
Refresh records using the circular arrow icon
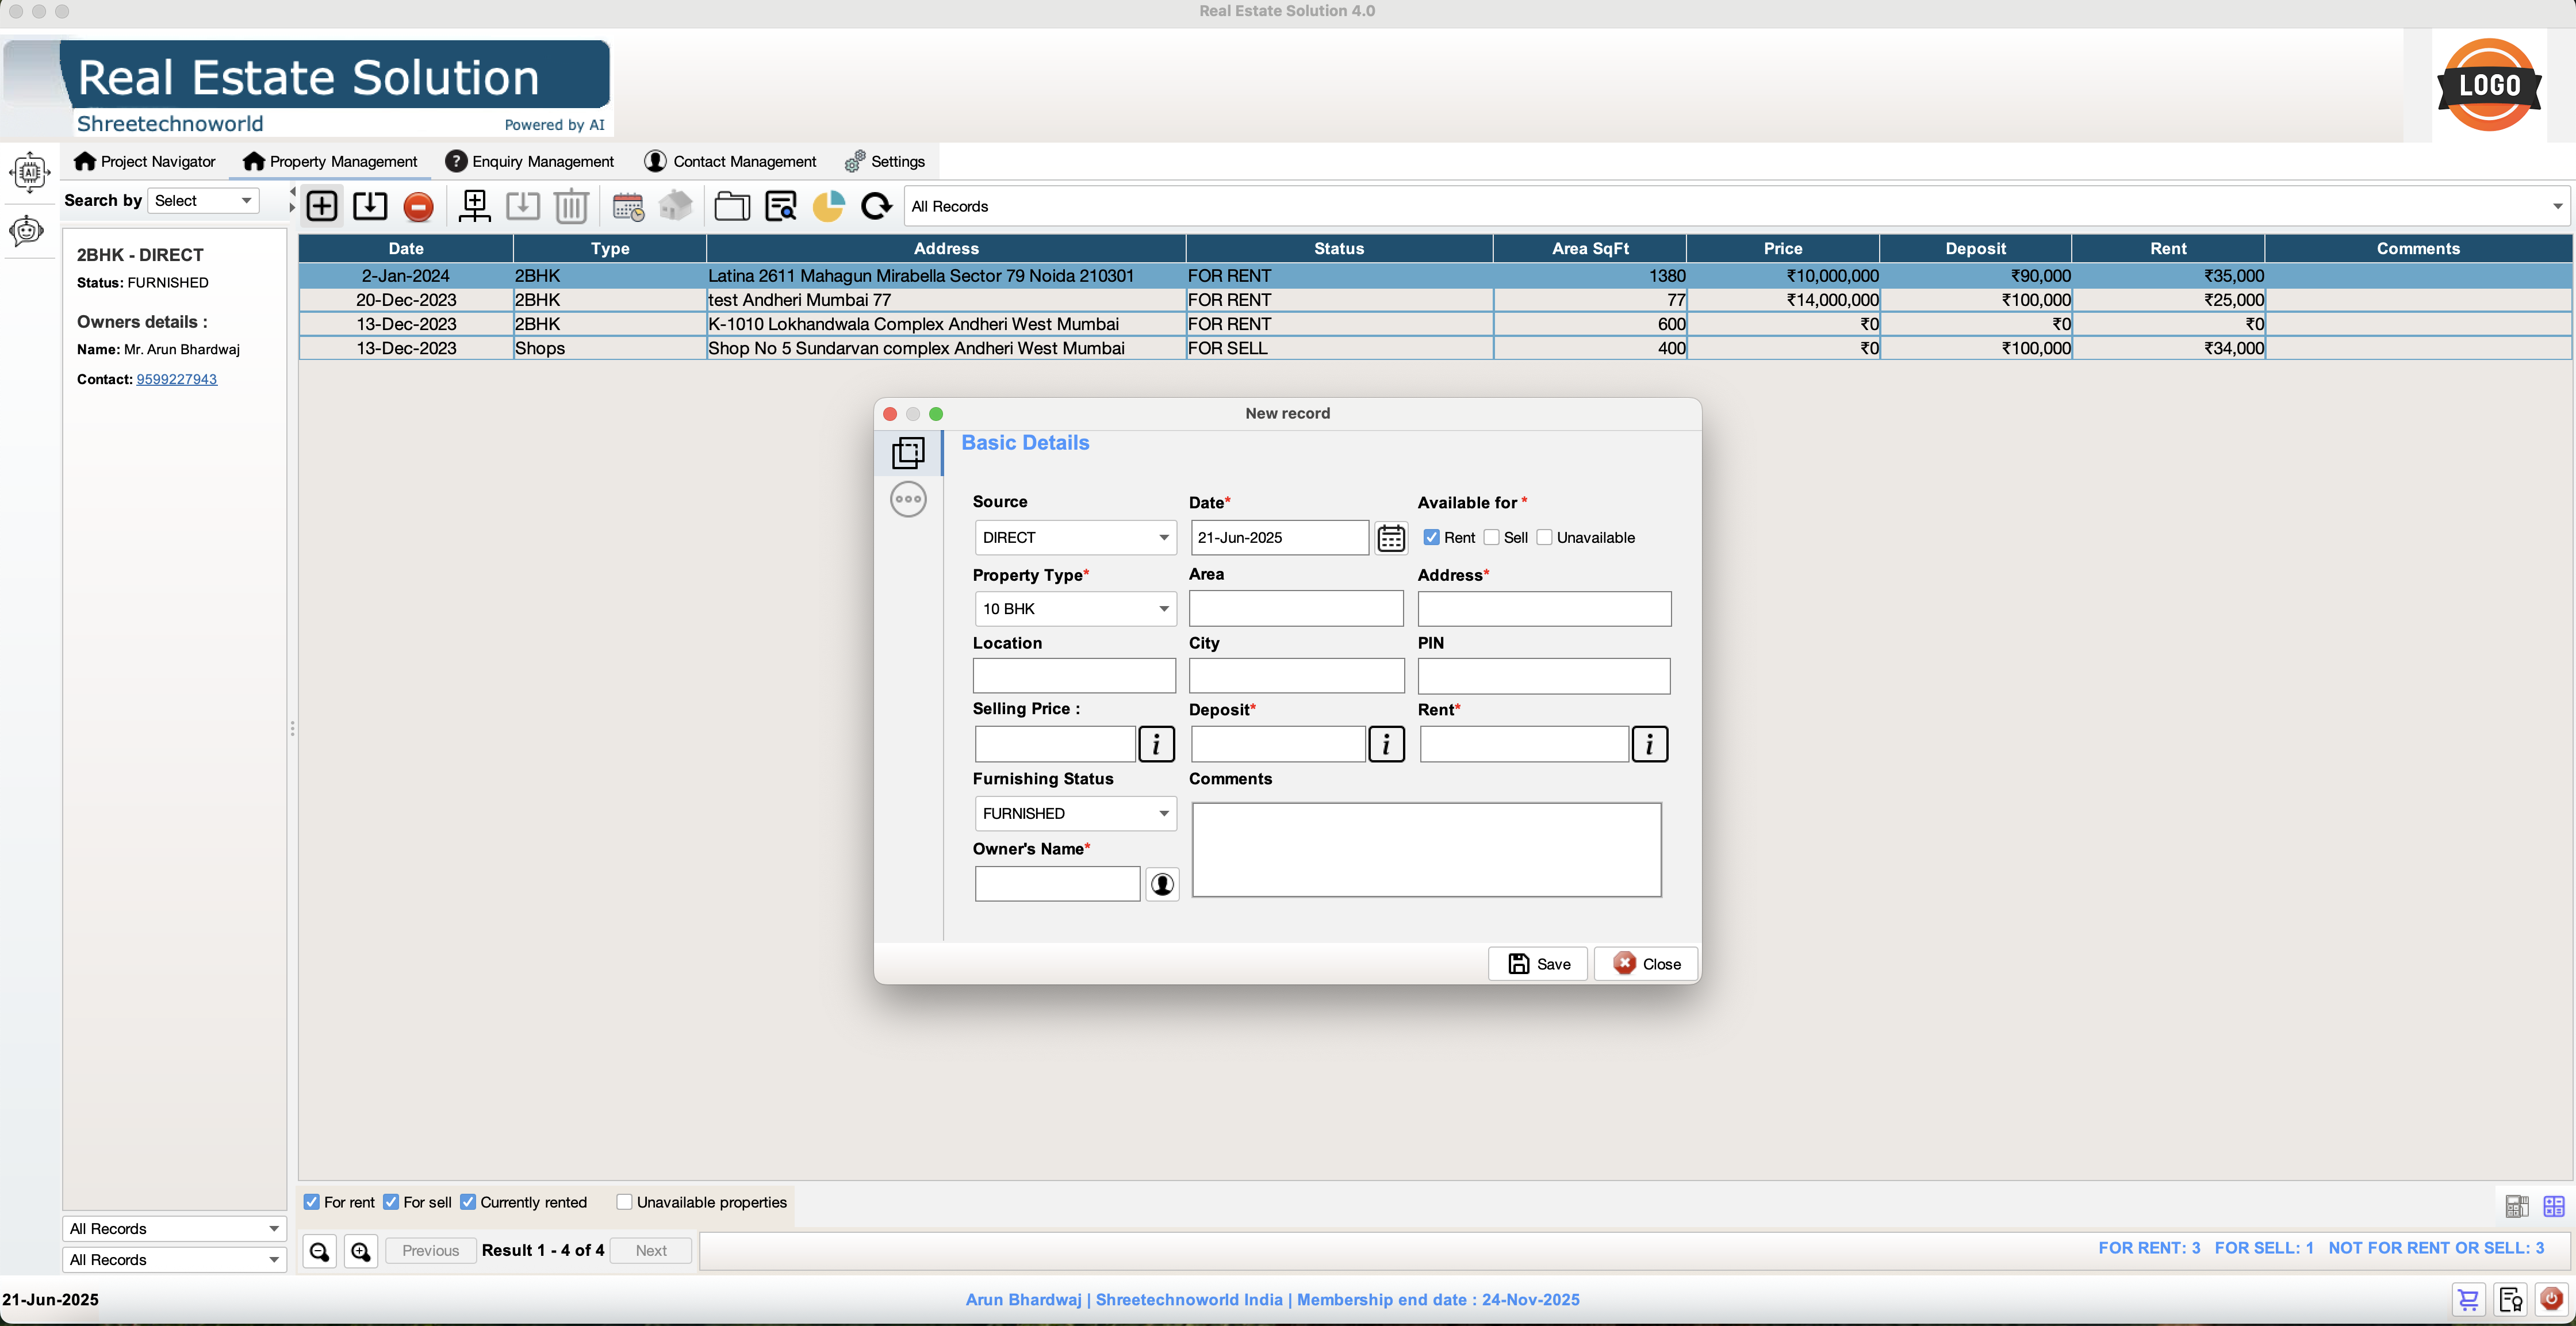coord(876,206)
